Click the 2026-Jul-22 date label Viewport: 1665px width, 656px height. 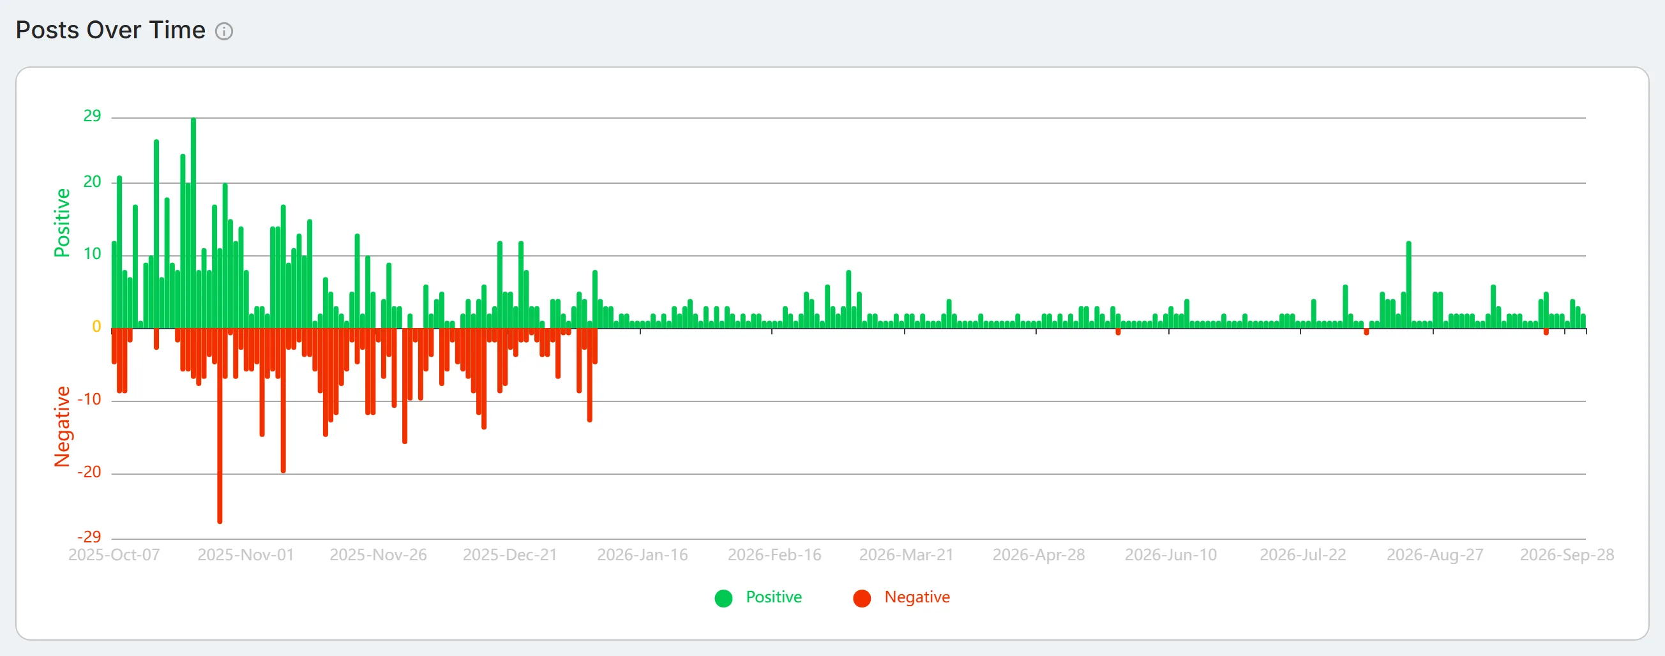(1302, 555)
